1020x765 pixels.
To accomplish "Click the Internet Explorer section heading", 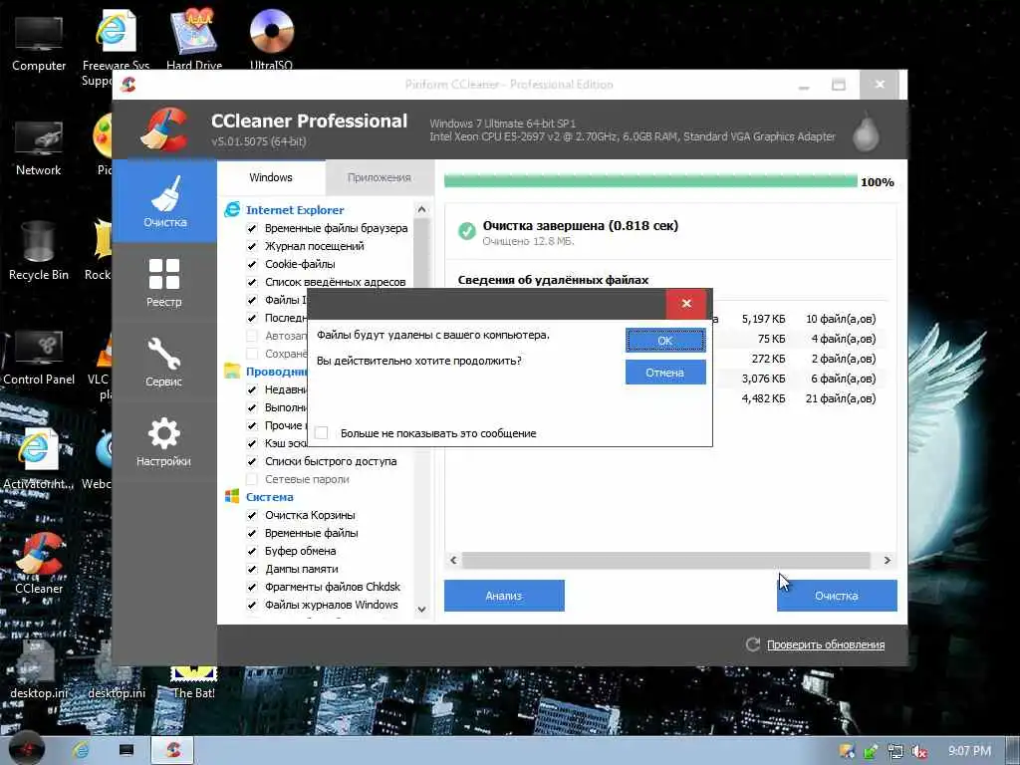I will 295,210.
